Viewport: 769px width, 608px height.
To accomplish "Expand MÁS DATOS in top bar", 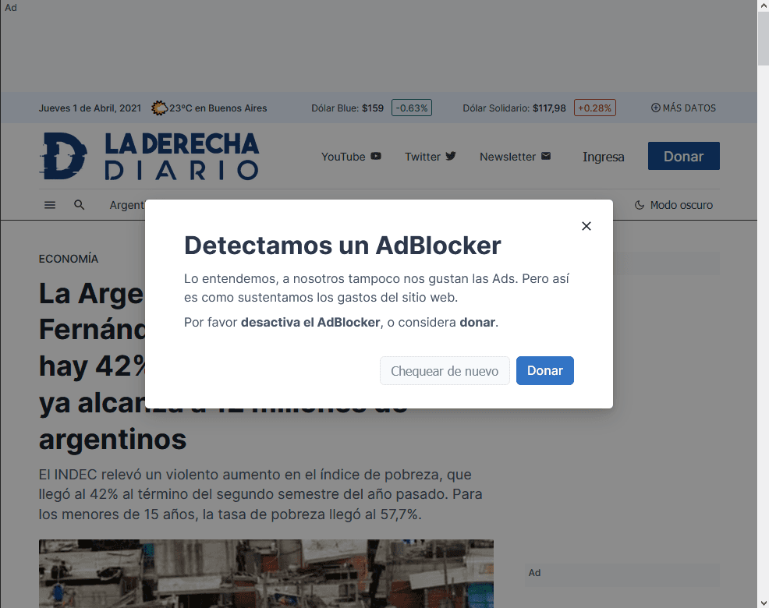I will (x=683, y=108).
